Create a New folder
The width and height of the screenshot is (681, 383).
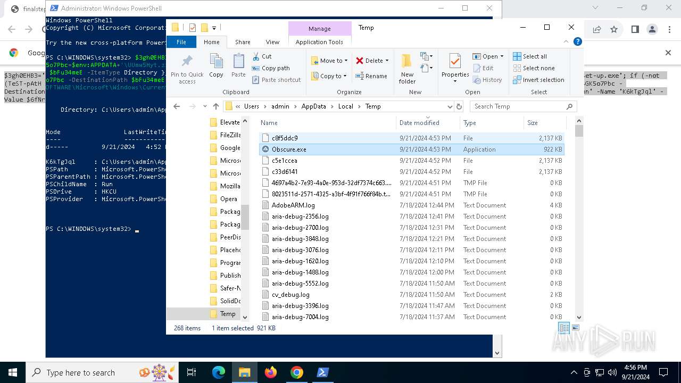407,69
